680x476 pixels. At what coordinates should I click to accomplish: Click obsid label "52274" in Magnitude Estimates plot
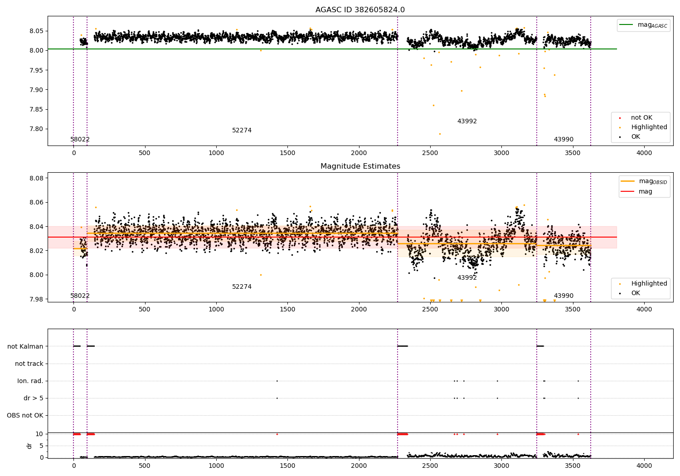pos(242,287)
